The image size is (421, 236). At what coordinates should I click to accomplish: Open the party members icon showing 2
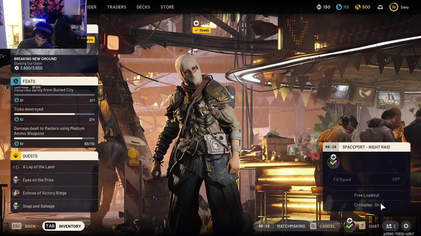(x=390, y=226)
